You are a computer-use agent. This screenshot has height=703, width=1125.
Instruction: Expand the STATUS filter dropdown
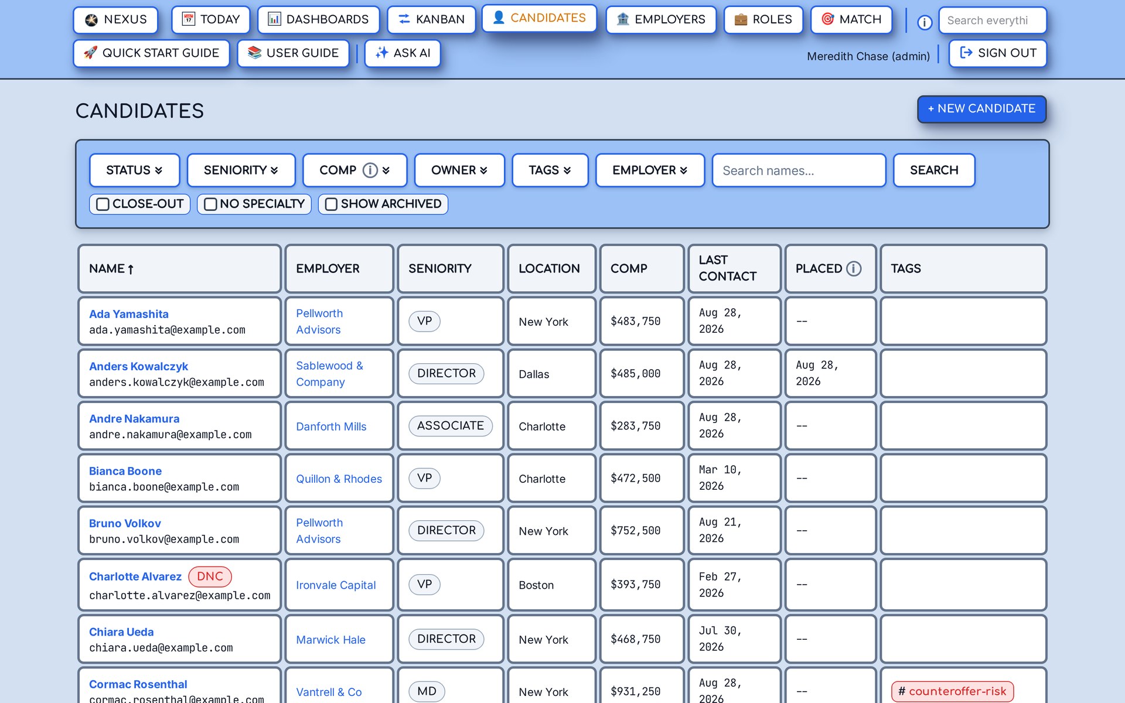coord(135,170)
